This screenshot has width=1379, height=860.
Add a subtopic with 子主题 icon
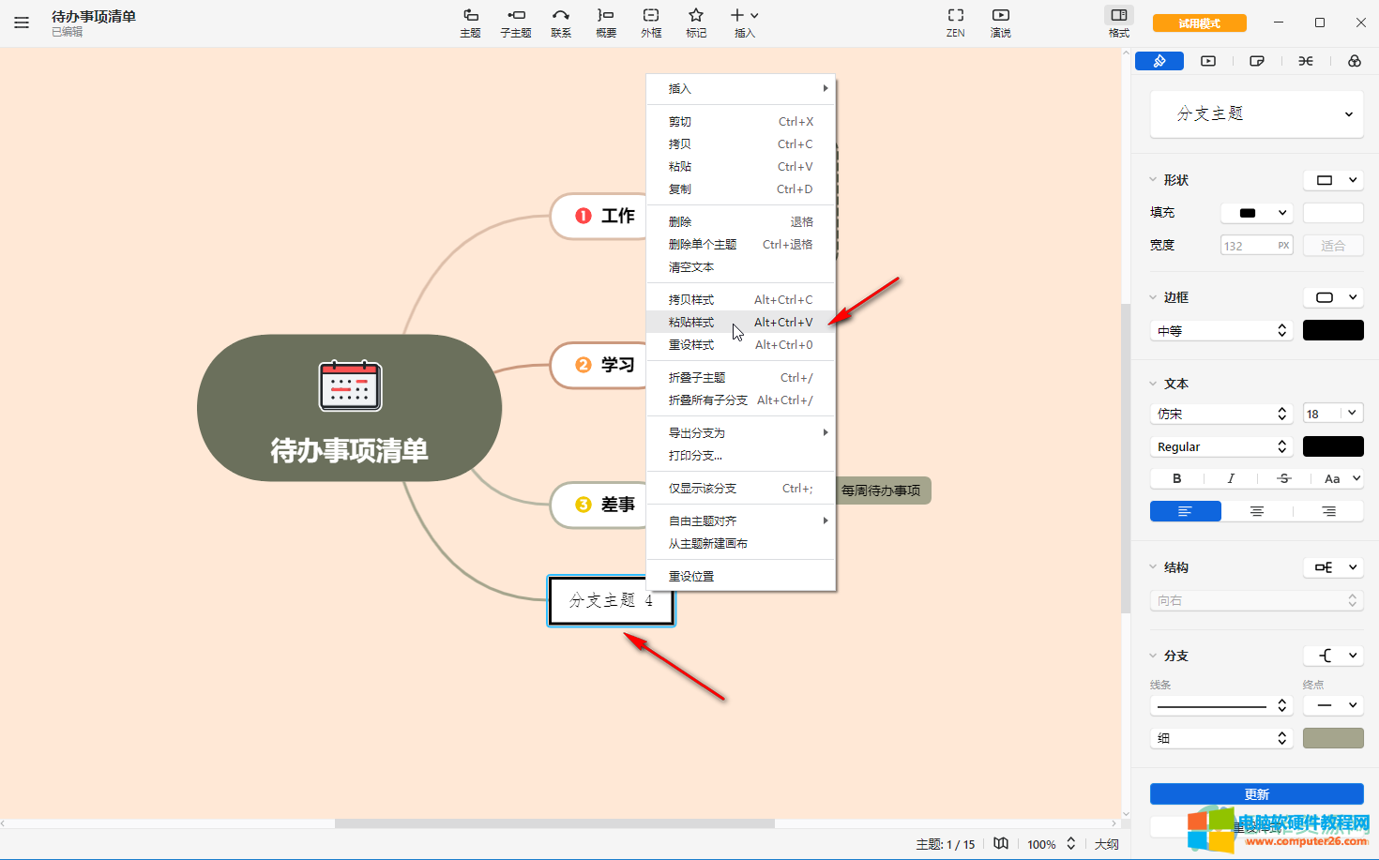(516, 23)
